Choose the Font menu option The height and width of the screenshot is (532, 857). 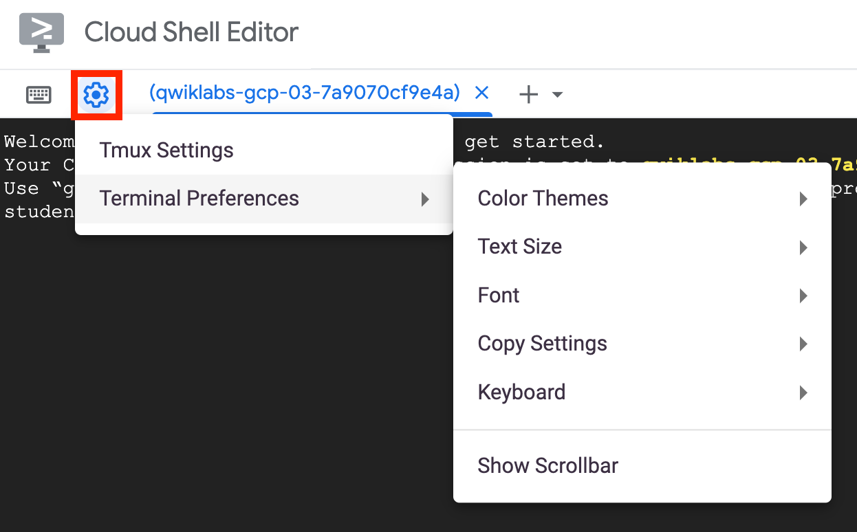499,296
